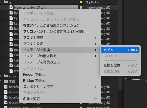
Task: Click the sozai folder icon
Action: tap(6, 76)
